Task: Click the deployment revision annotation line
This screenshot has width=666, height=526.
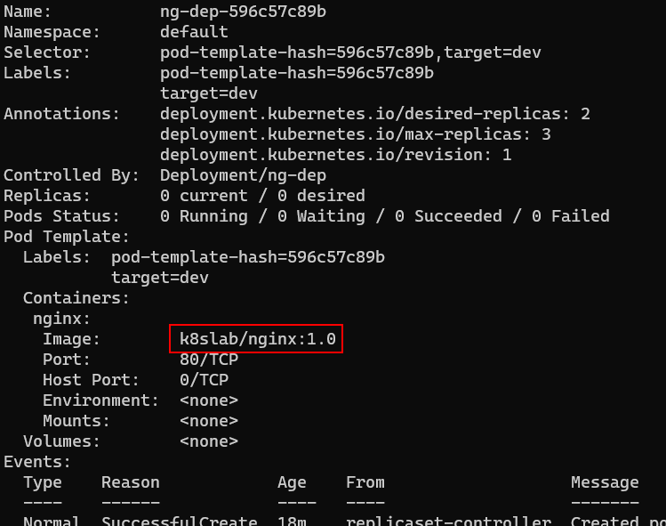Action: (x=335, y=155)
